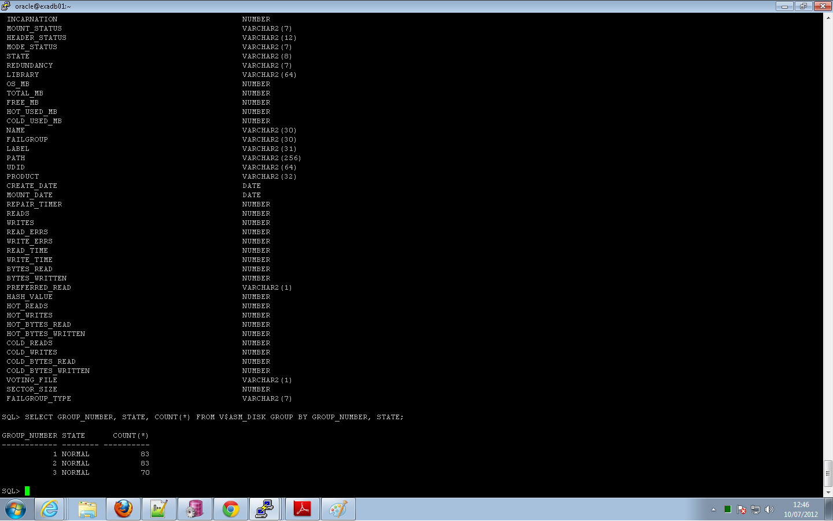Click the count value 70
The height and width of the screenshot is (521, 833).
pyautogui.click(x=145, y=472)
